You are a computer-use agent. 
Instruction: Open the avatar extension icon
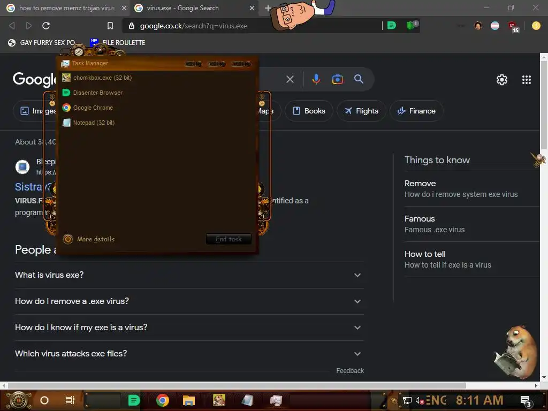click(478, 26)
